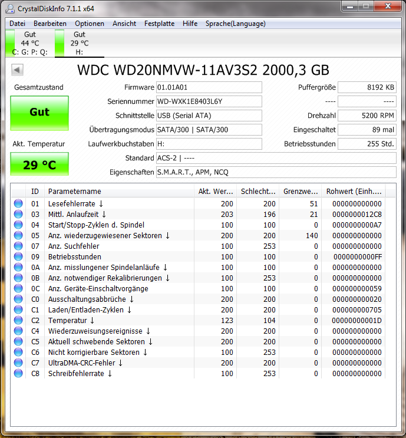The height and width of the screenshot is (438, 406).
Task: Click the status orb for Anz. Suchfehler
Action: tap(18, 246)
